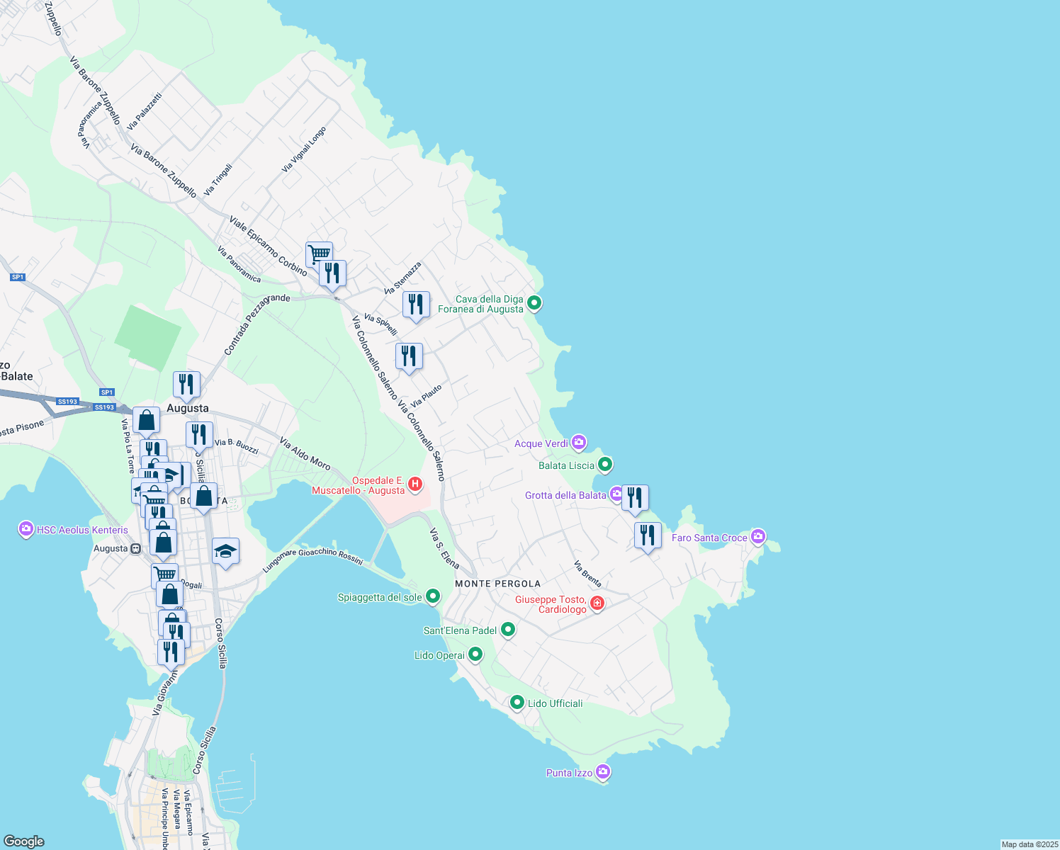Click the Via B. Buozzi street label
The height and width of the screenshot is (850, 1060).
coord(237,447)
